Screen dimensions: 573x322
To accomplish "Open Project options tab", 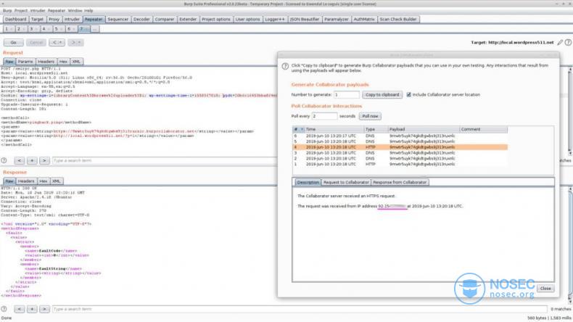I will click(x=216, y=19).
